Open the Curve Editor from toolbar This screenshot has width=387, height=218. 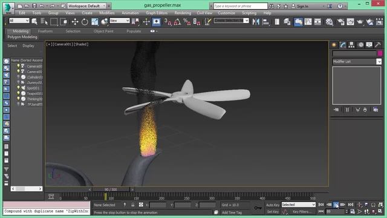[308, 22]
